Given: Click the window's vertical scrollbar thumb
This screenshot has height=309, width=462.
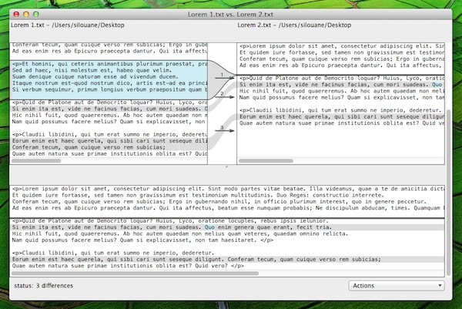Looking at the screenshot, I should (x=448, y=193).
